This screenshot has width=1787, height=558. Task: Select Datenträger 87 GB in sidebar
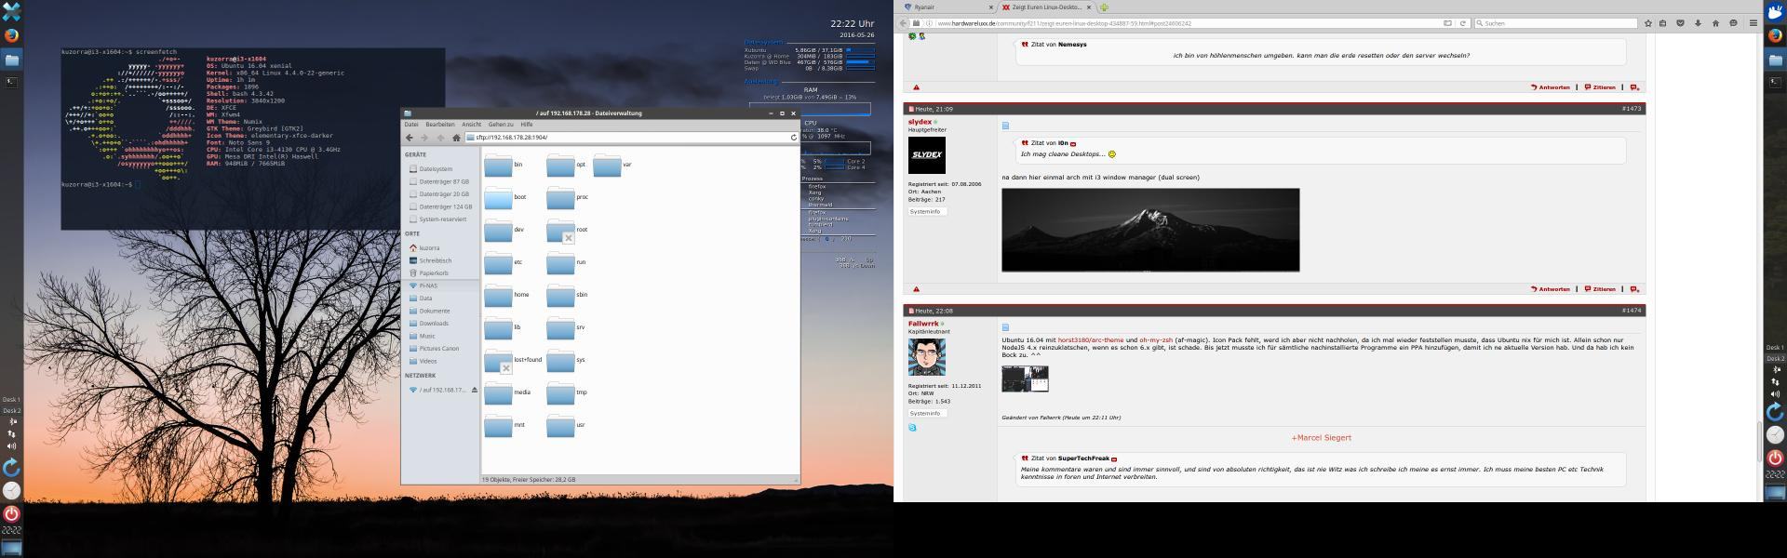click(443, 182)
